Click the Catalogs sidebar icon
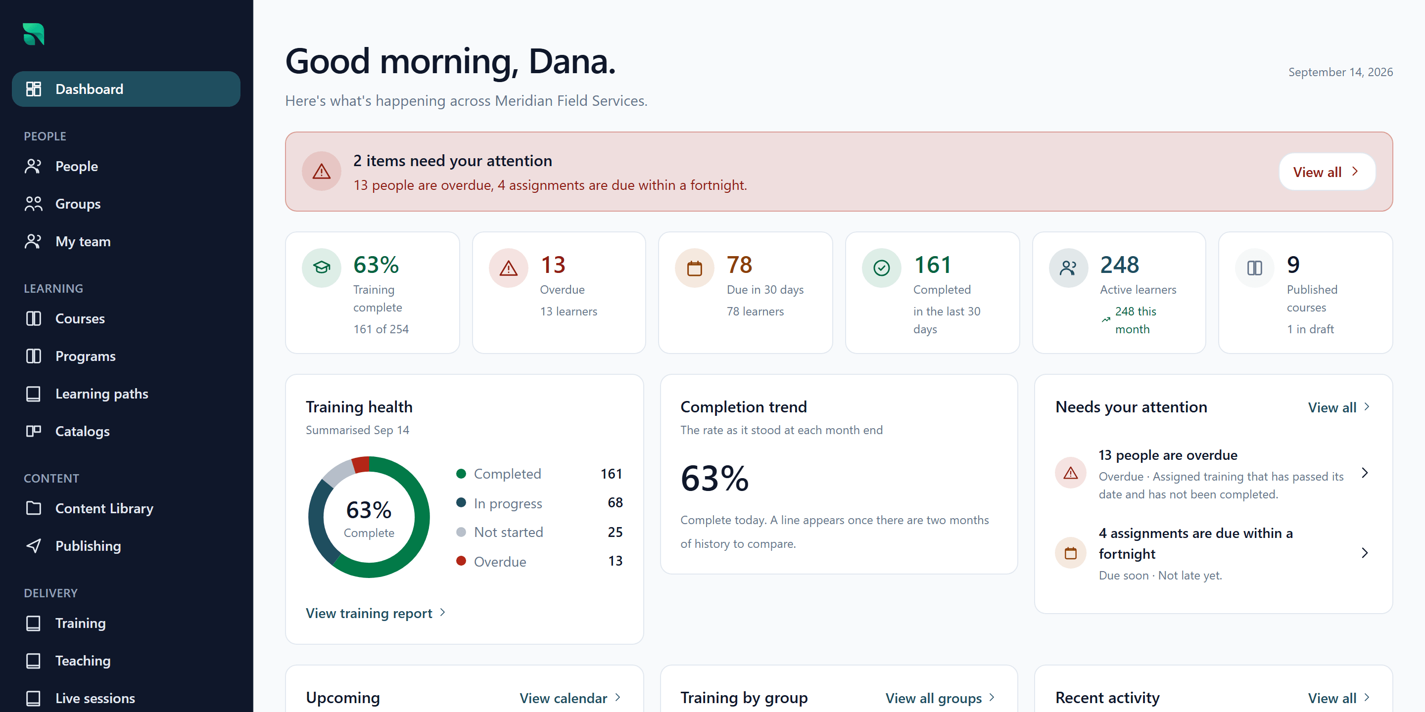The height and width of the screenshot is (712, 1425). coord(33,431)
